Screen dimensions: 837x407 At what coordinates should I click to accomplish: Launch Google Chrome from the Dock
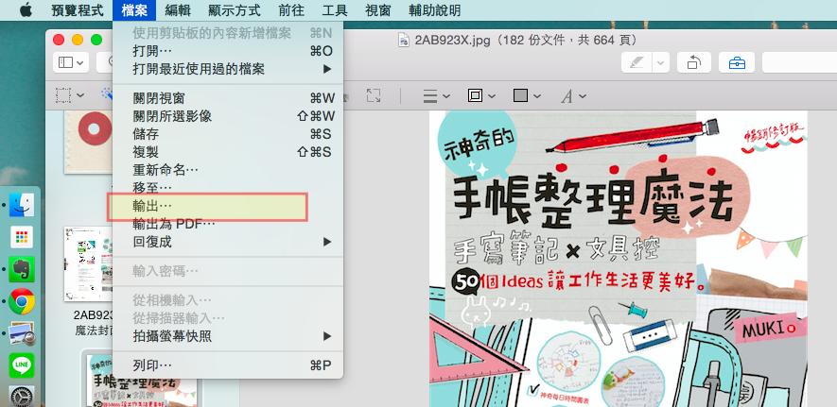pos(22,301)
